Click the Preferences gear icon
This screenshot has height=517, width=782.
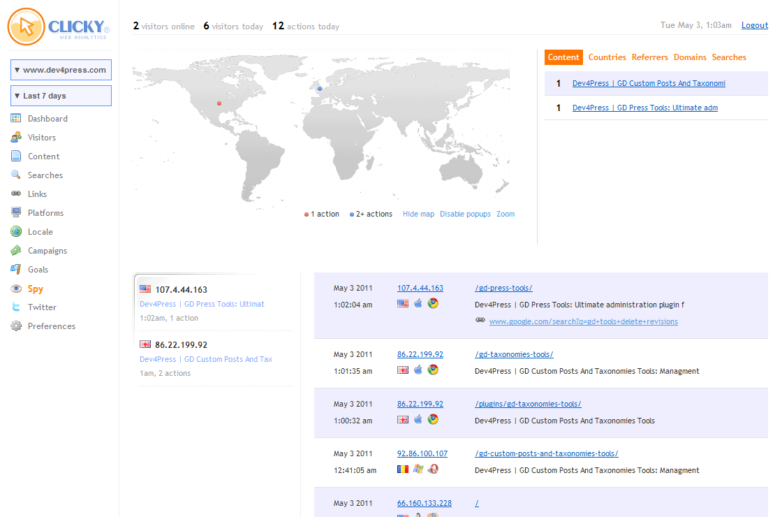[16, 326]
